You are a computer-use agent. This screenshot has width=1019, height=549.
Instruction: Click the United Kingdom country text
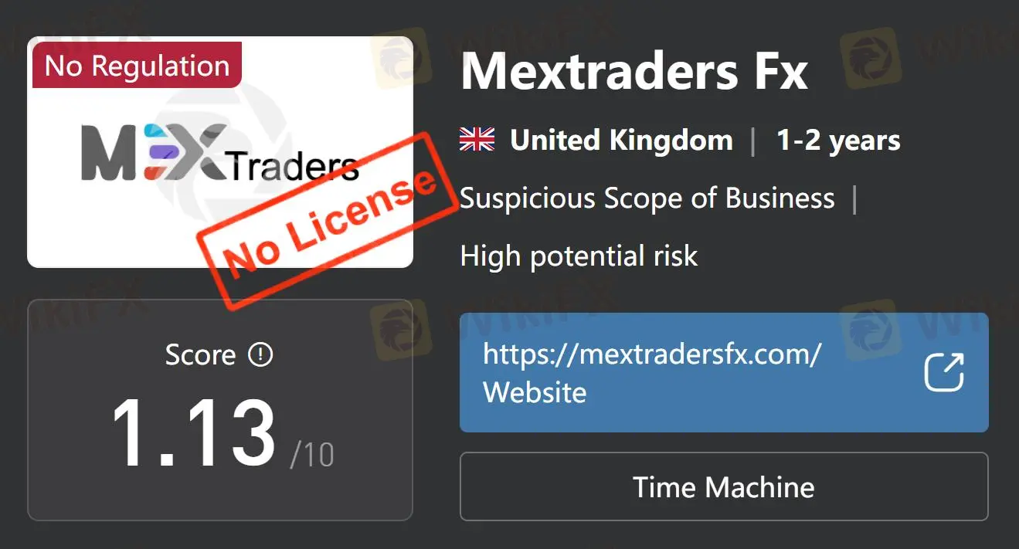621,141
